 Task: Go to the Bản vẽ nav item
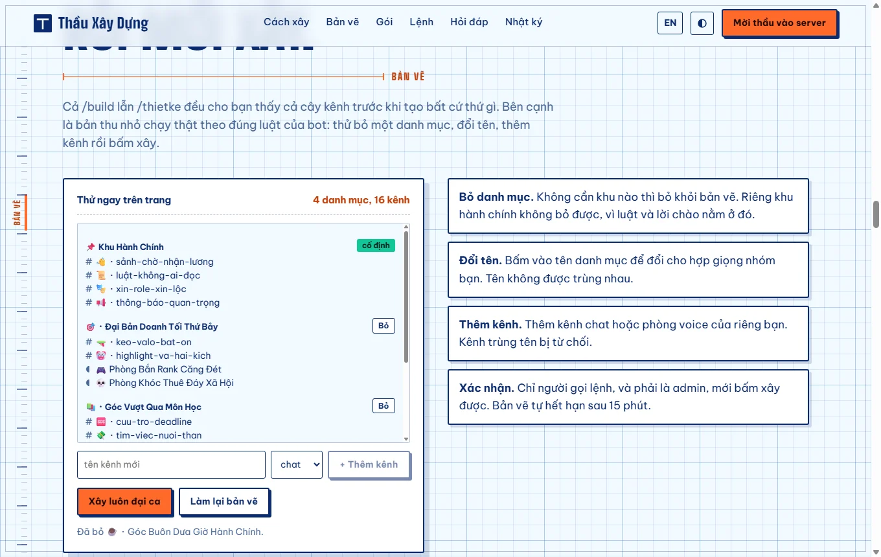pos(343,22)
